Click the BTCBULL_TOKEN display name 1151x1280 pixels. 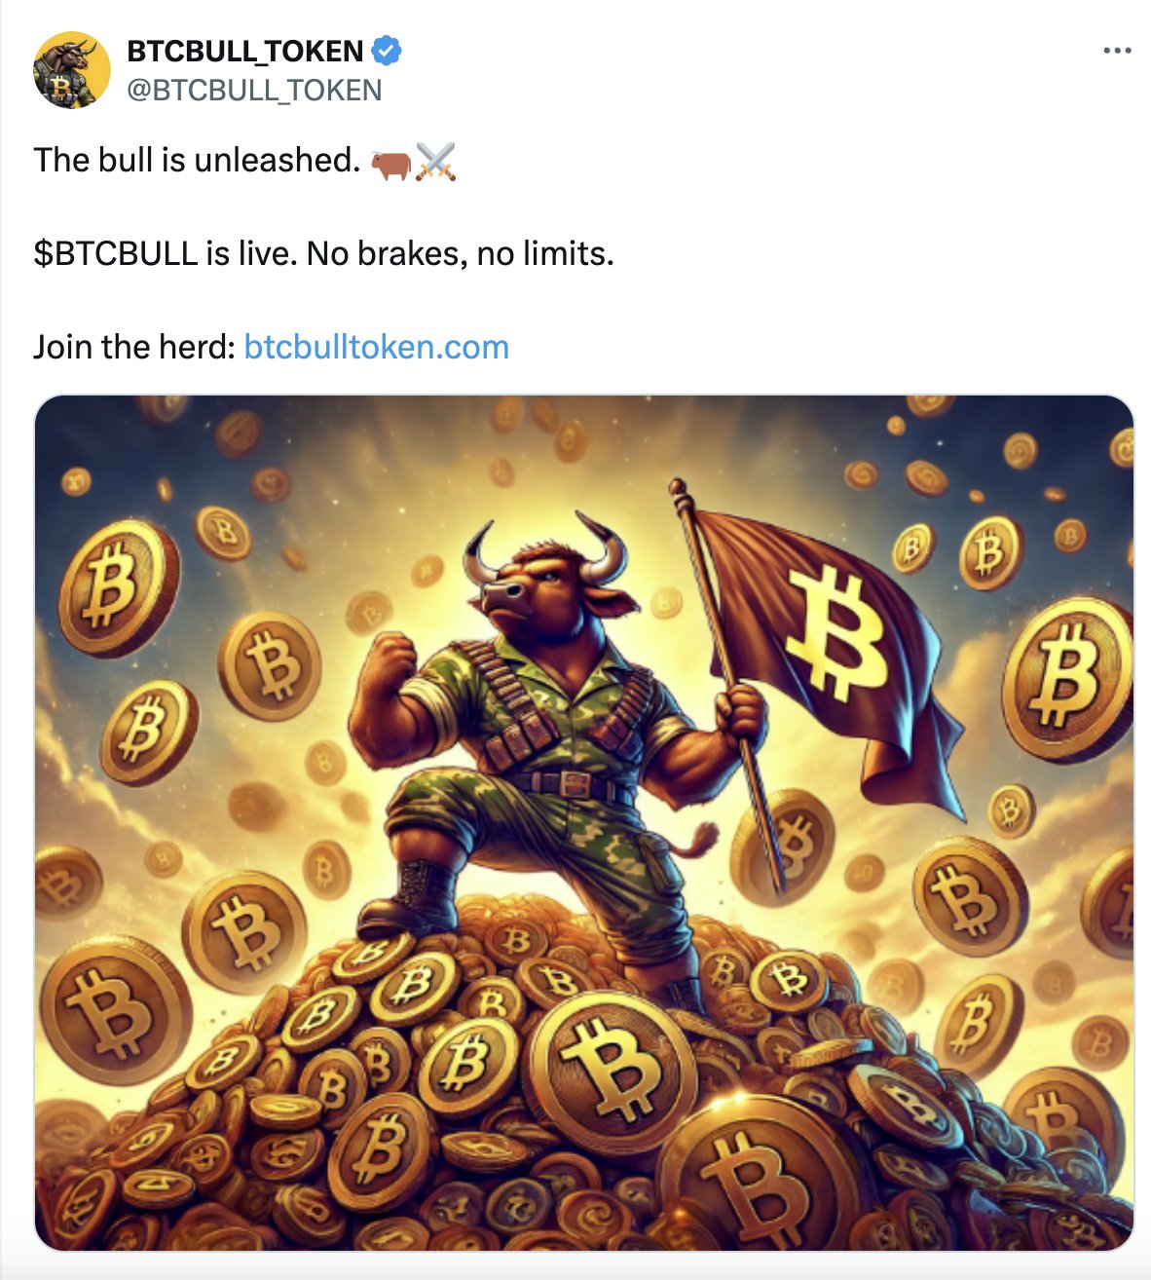tap(245, 51)
